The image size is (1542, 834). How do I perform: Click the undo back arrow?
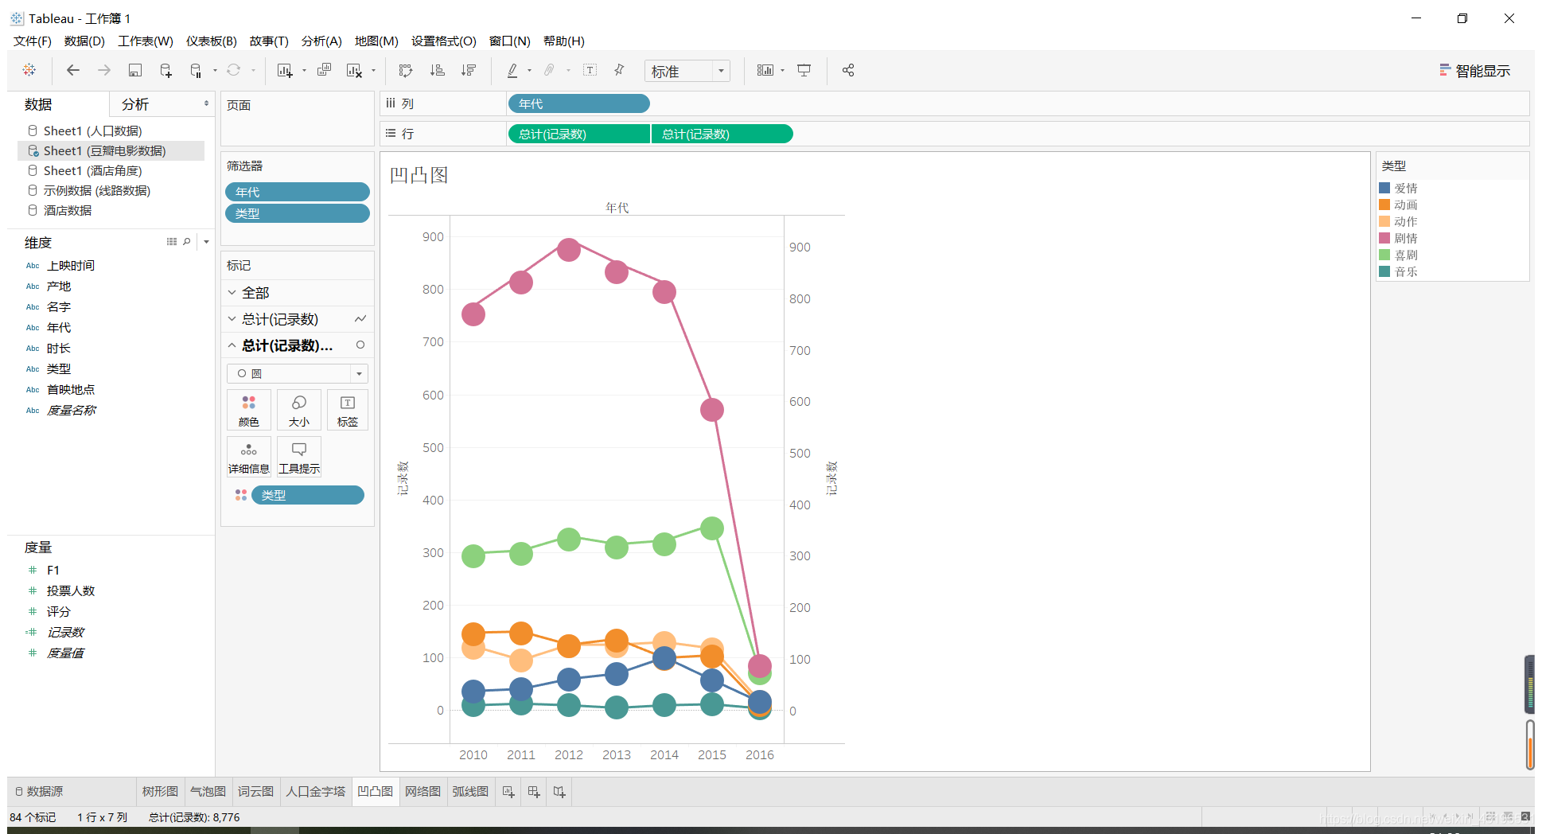(x=73, y=70)
